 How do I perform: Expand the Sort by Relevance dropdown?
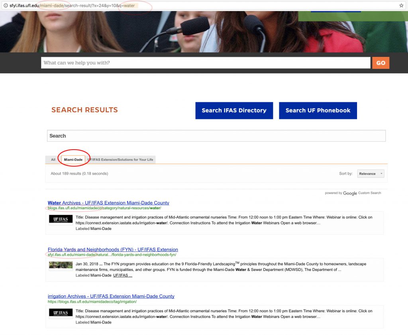[371, 174]
